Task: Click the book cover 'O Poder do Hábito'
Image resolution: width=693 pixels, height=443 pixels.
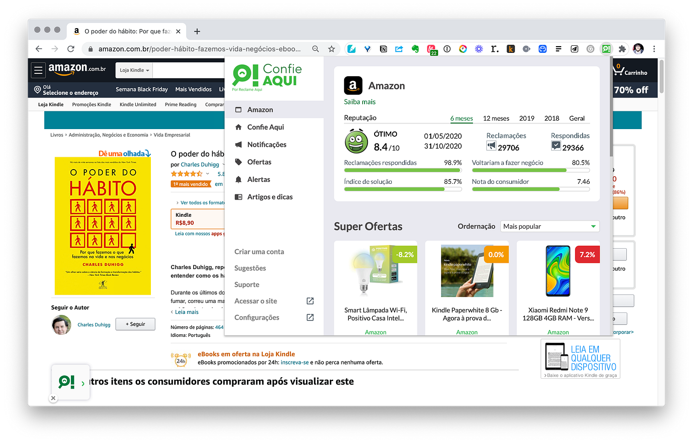Action: click(x=103, y=226)
